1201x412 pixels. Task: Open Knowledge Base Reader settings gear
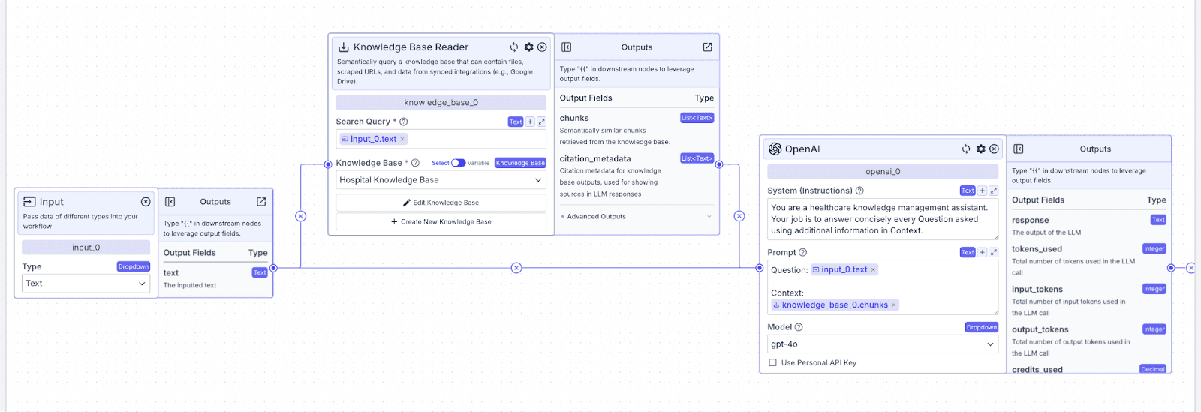pyautogui.click(x=528, y=47)
